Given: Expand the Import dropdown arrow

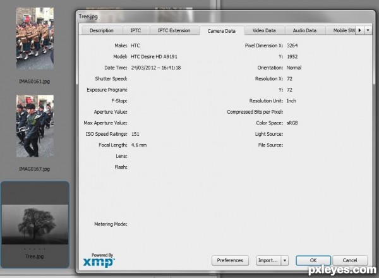Looking at the screenshot, I should pos(285,260).
